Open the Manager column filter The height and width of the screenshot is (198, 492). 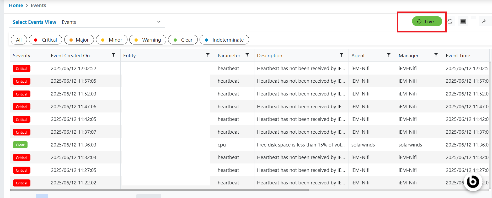436,55
